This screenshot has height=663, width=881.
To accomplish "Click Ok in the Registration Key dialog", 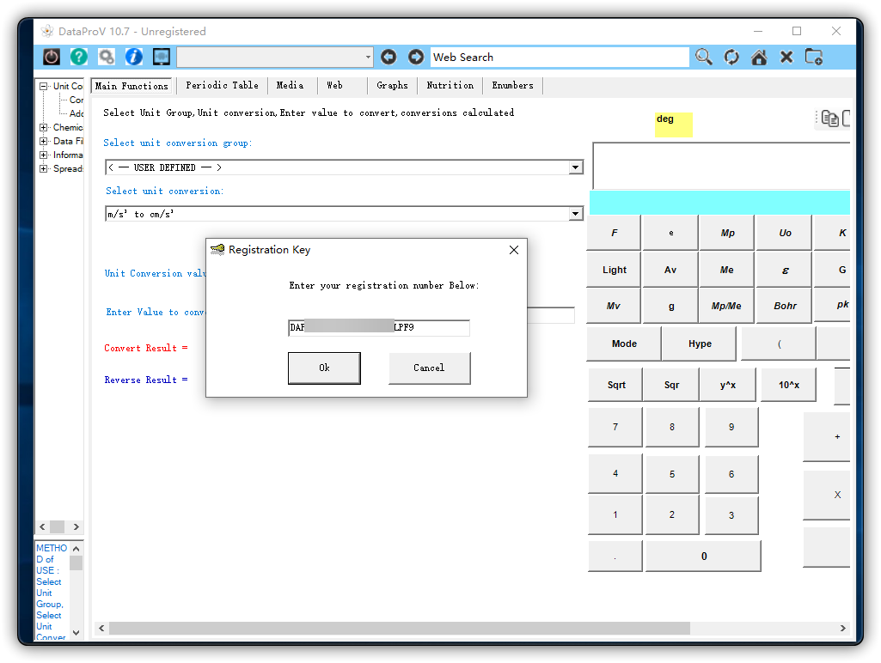I will pos(324,368).
